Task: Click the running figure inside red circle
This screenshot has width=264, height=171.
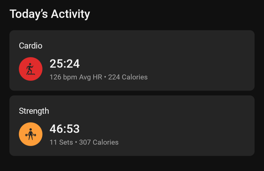Action: (x=30, y=69)
